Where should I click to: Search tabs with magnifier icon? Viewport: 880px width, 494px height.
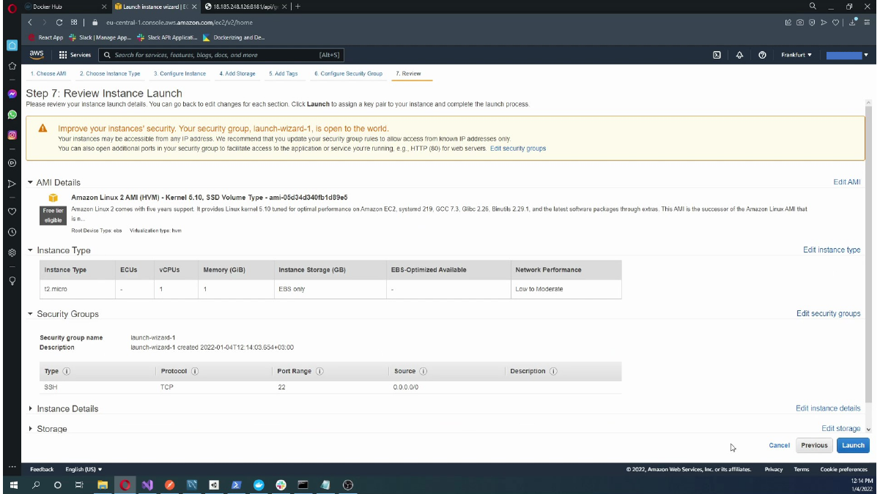point(813,6)
